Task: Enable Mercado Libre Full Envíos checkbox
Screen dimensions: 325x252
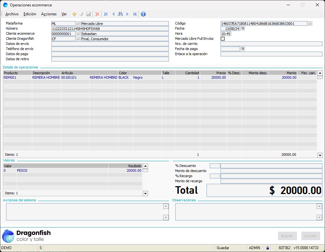Action: pos(223,39)
